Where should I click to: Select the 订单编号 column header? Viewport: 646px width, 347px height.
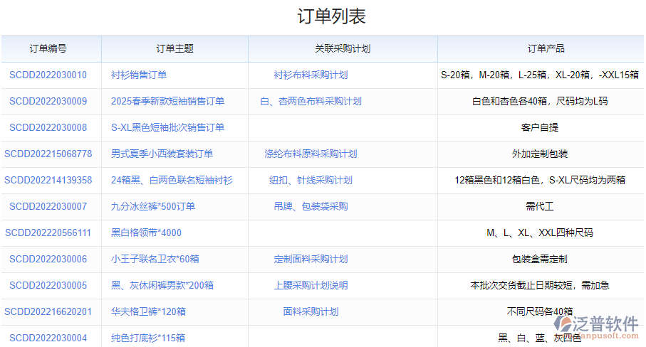coord(48,49)
